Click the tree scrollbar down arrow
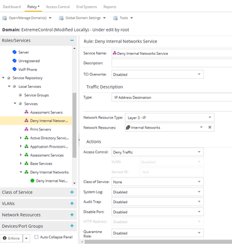This screenshot has height=244, width=232. coord(74,183)
